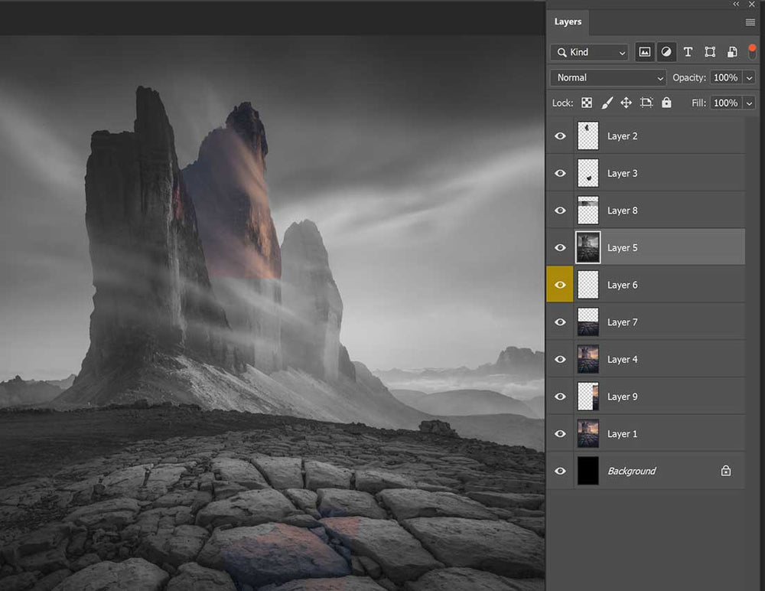765x591 pixels.
Task: Click the 'Layer 8' name text
Action: pyautogui.click(x=622, y=211)
